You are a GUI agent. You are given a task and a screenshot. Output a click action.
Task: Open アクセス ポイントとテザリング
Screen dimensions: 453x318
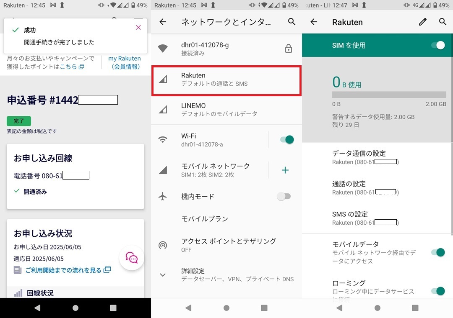coord(226,245)
